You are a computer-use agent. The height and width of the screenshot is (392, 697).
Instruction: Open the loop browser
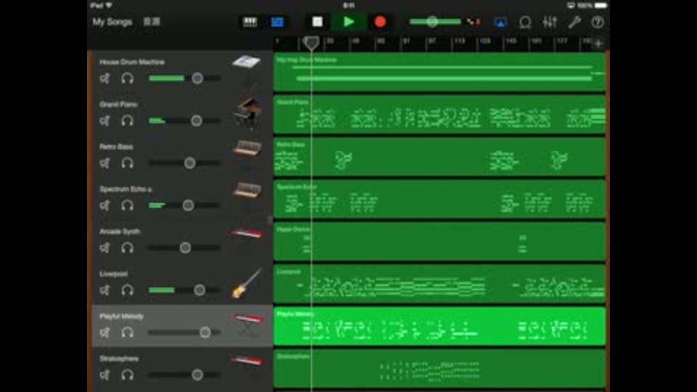(525, 22)
